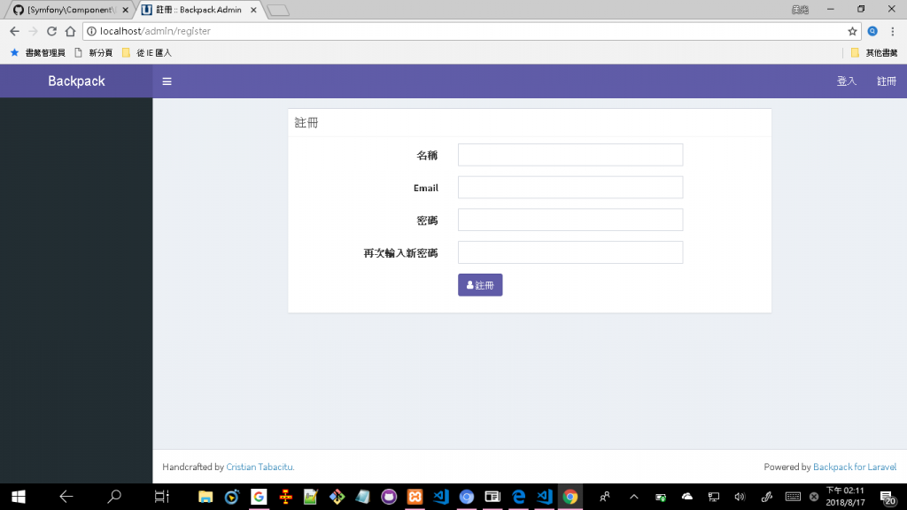Open File Explorer from taskbar

coord(205,497)
